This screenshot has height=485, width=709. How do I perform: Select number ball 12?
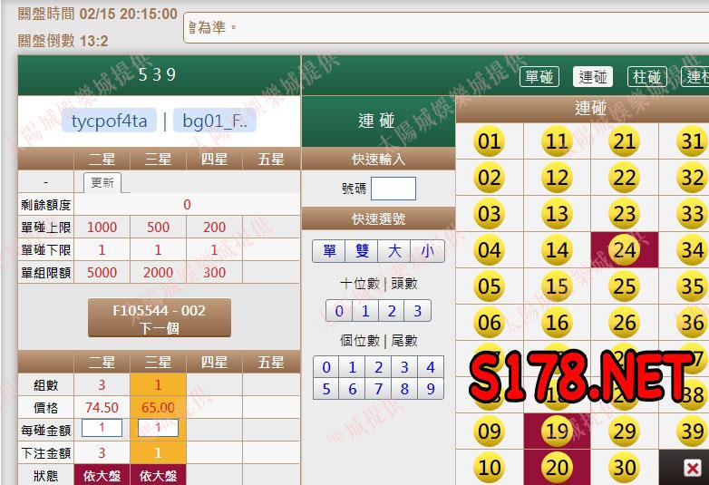(557, 178)
